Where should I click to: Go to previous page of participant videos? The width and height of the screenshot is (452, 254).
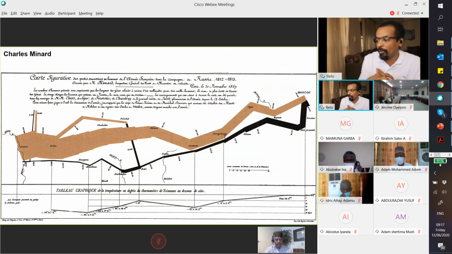point(322,157)
